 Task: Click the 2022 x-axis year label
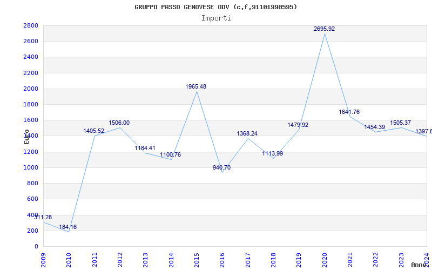376,260
